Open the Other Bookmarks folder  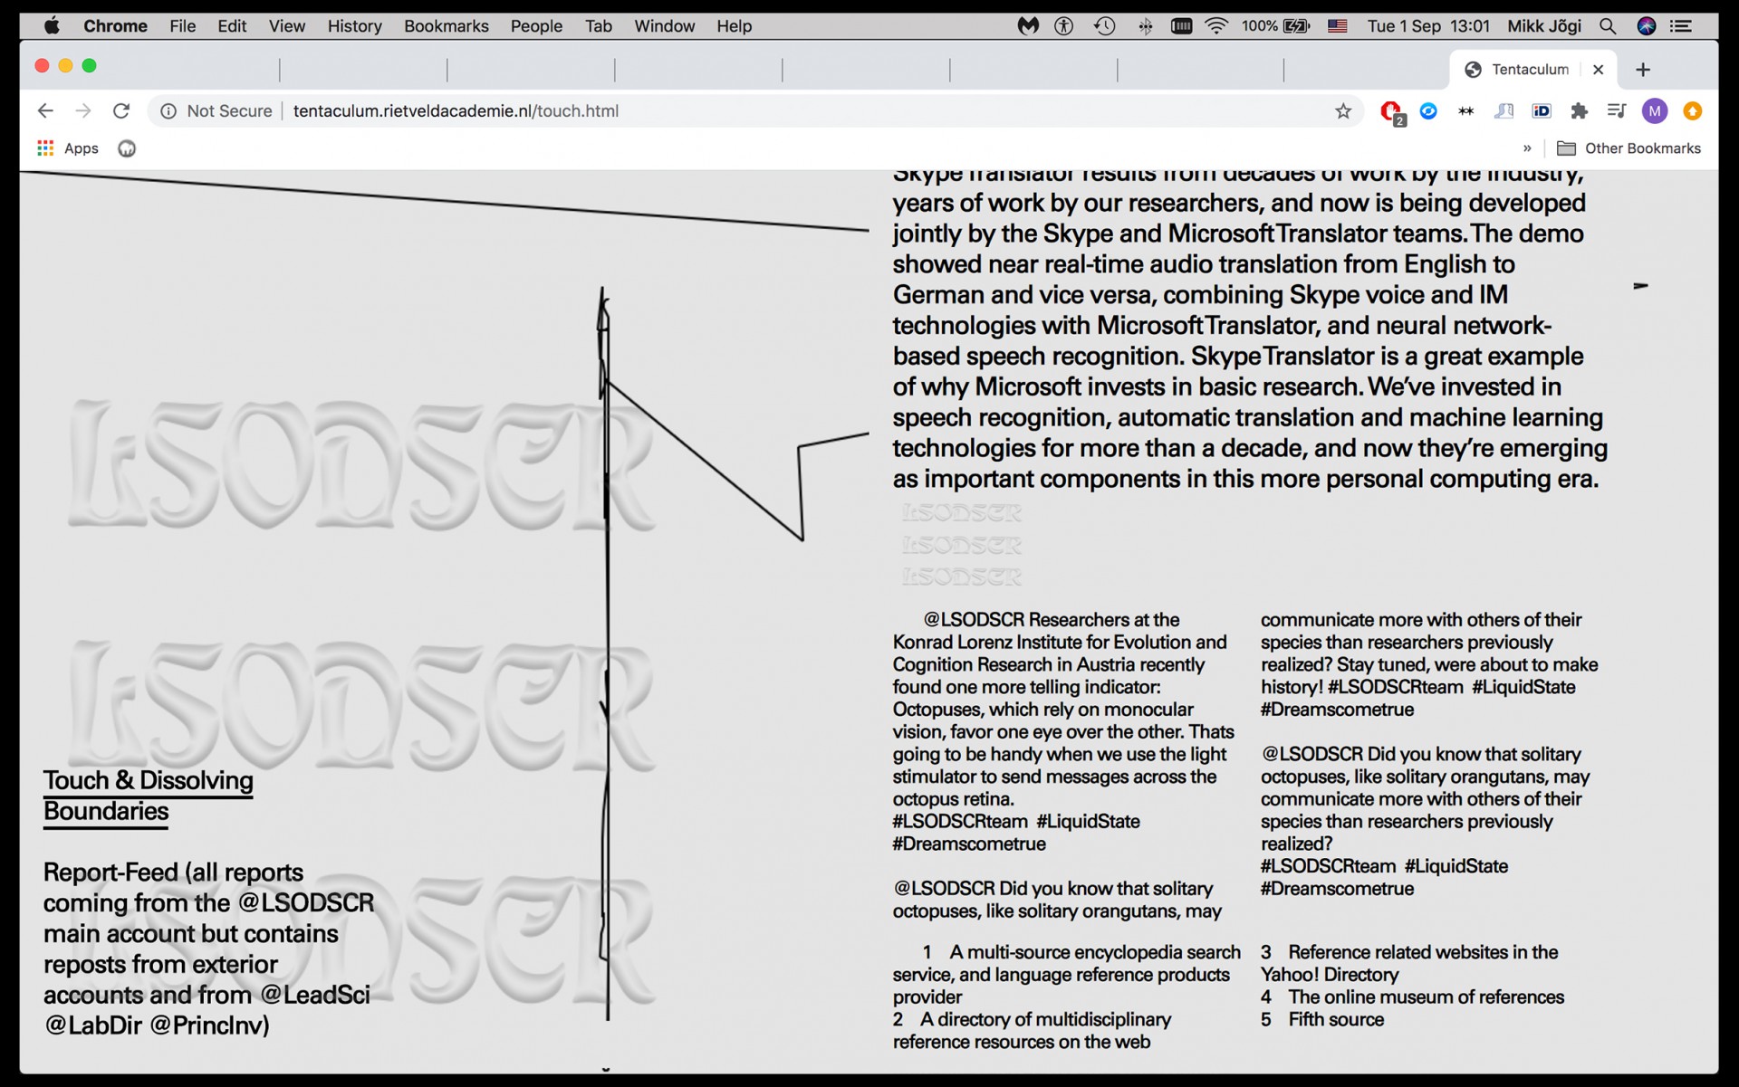tap(1629, 148)
